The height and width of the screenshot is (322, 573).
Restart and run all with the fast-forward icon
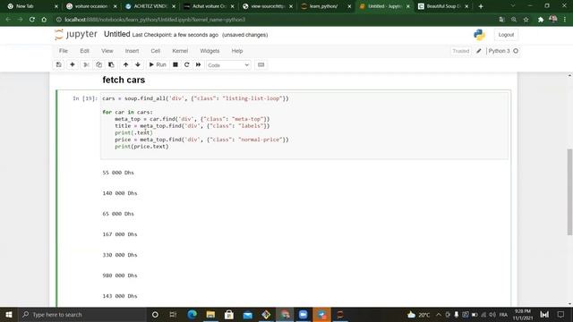(x=198, y=64)
